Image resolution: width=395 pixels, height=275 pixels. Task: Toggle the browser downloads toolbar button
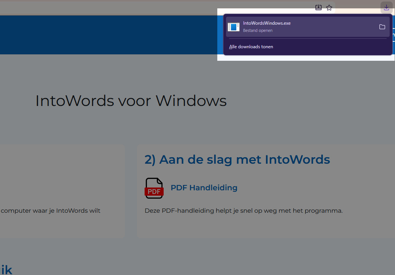386,8
